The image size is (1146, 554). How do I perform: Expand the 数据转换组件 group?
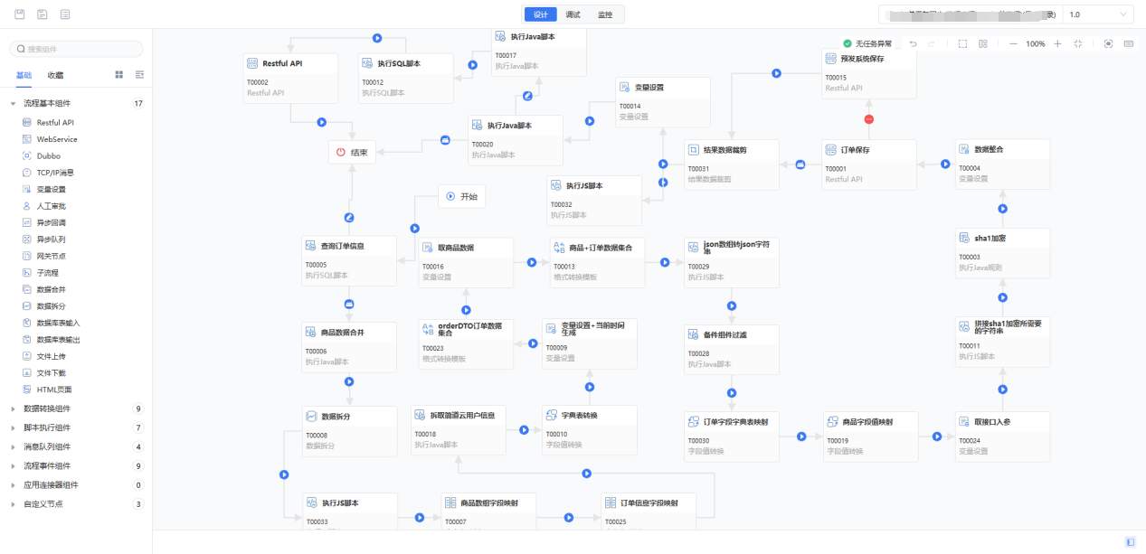point(13,408)
